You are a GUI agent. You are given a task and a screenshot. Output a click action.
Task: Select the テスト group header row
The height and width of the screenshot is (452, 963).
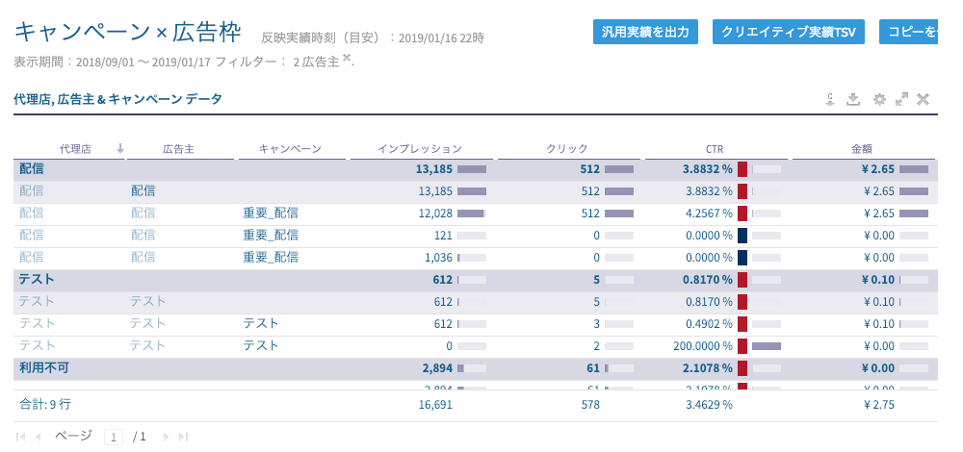pyautogui.click(x=37, y=279)
